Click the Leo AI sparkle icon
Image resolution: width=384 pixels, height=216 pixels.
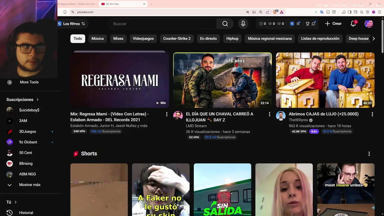click(x=361, y=12)
